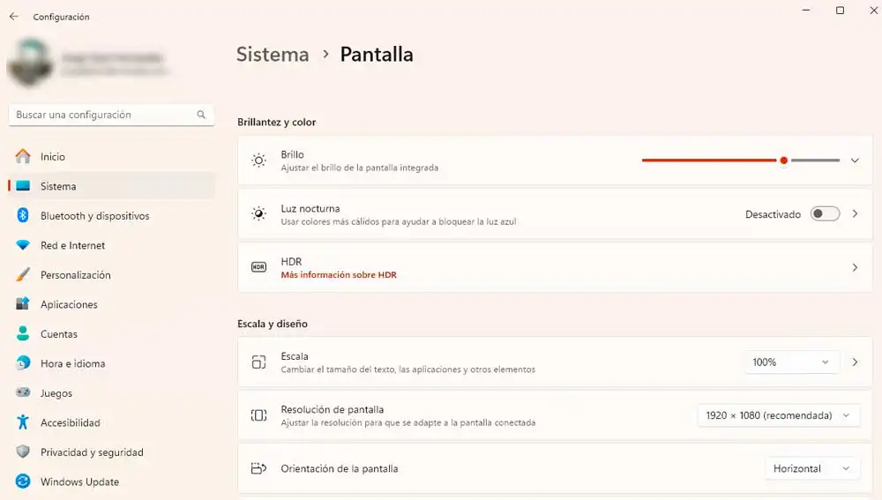The height and width of the screenshot is (500, 882).
Task: Click the Brillo brightness slider handle
Action: coord(783,160)
